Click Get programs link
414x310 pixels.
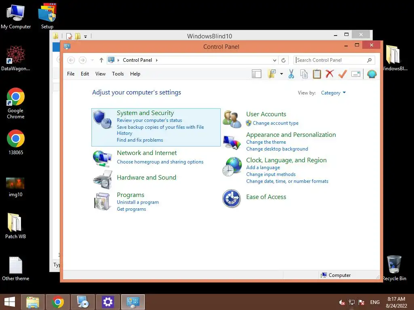[131, 209]
